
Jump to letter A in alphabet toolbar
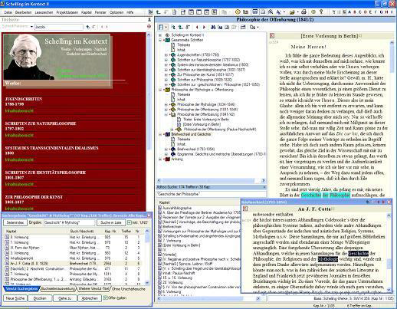pos(349,12)
